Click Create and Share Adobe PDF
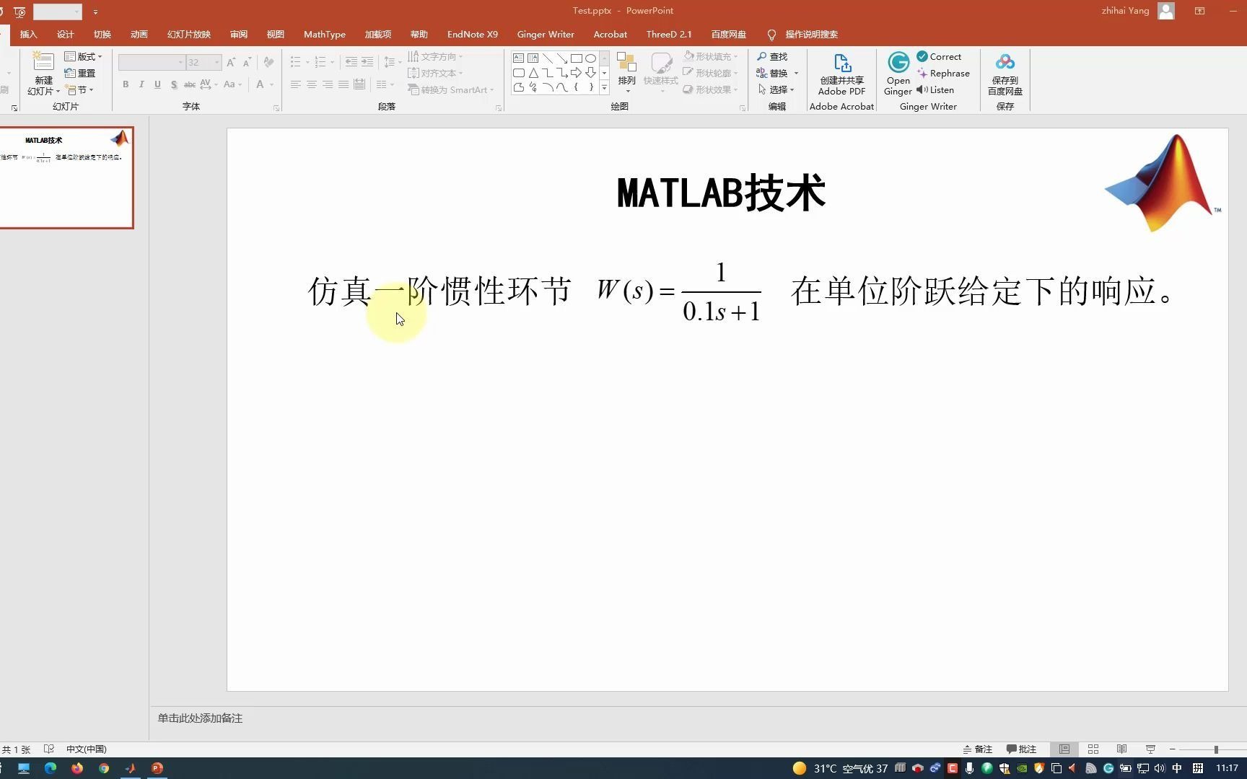 [x=841, y=74]
